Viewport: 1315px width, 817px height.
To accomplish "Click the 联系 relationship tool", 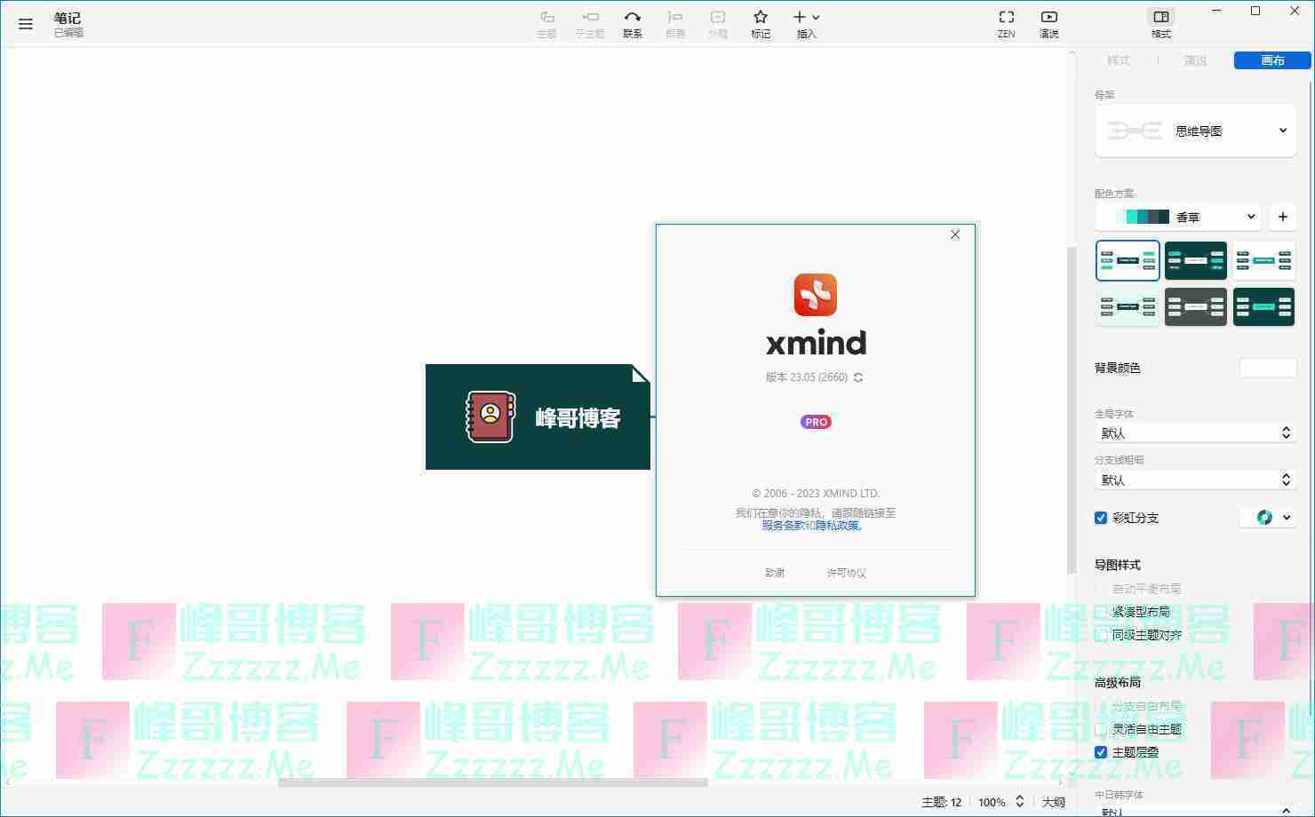I will tap(632, 24).
